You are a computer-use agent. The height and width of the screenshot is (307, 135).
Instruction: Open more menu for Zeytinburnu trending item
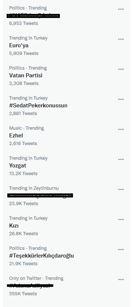tap(121, 189)
